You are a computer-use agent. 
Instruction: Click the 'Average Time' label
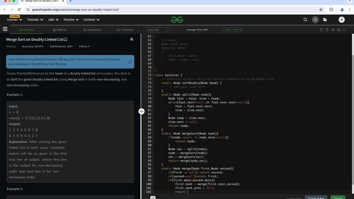click(197, 30)
